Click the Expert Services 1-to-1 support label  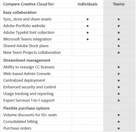point(29,101)
